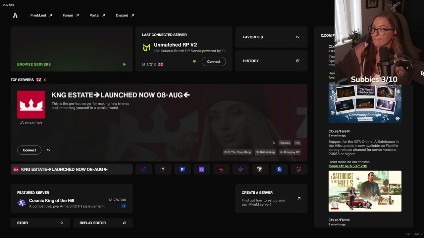Unfavorite Unmatched RP V2 with the green heart
Viewport: 424px width, 238px height.
pos(194,61)
